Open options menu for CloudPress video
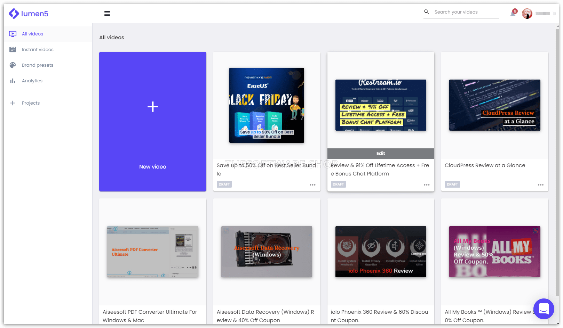 click(540, 185)
